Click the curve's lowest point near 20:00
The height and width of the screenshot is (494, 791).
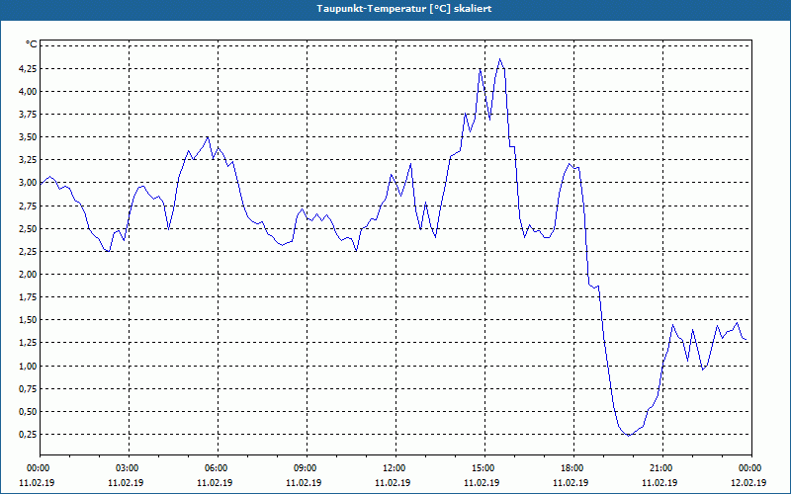pyautogui.click(x=629, y=436)
